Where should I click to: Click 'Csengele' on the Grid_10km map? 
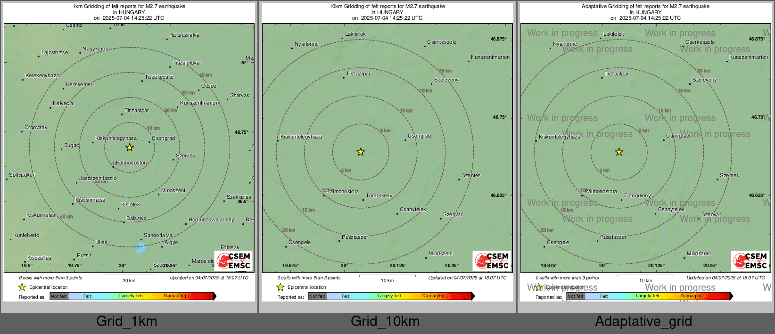pos(300,243)
